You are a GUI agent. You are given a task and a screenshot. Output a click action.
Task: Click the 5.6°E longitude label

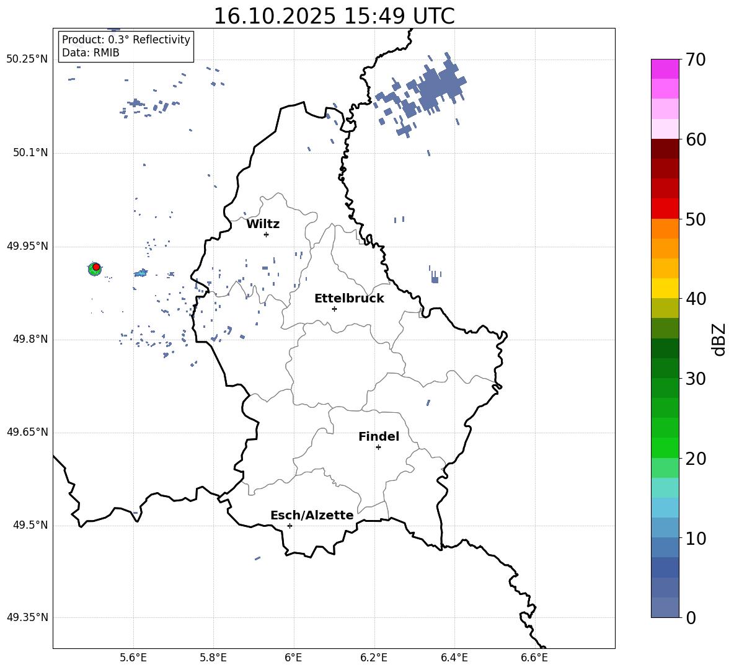click(x=133, y=658)
